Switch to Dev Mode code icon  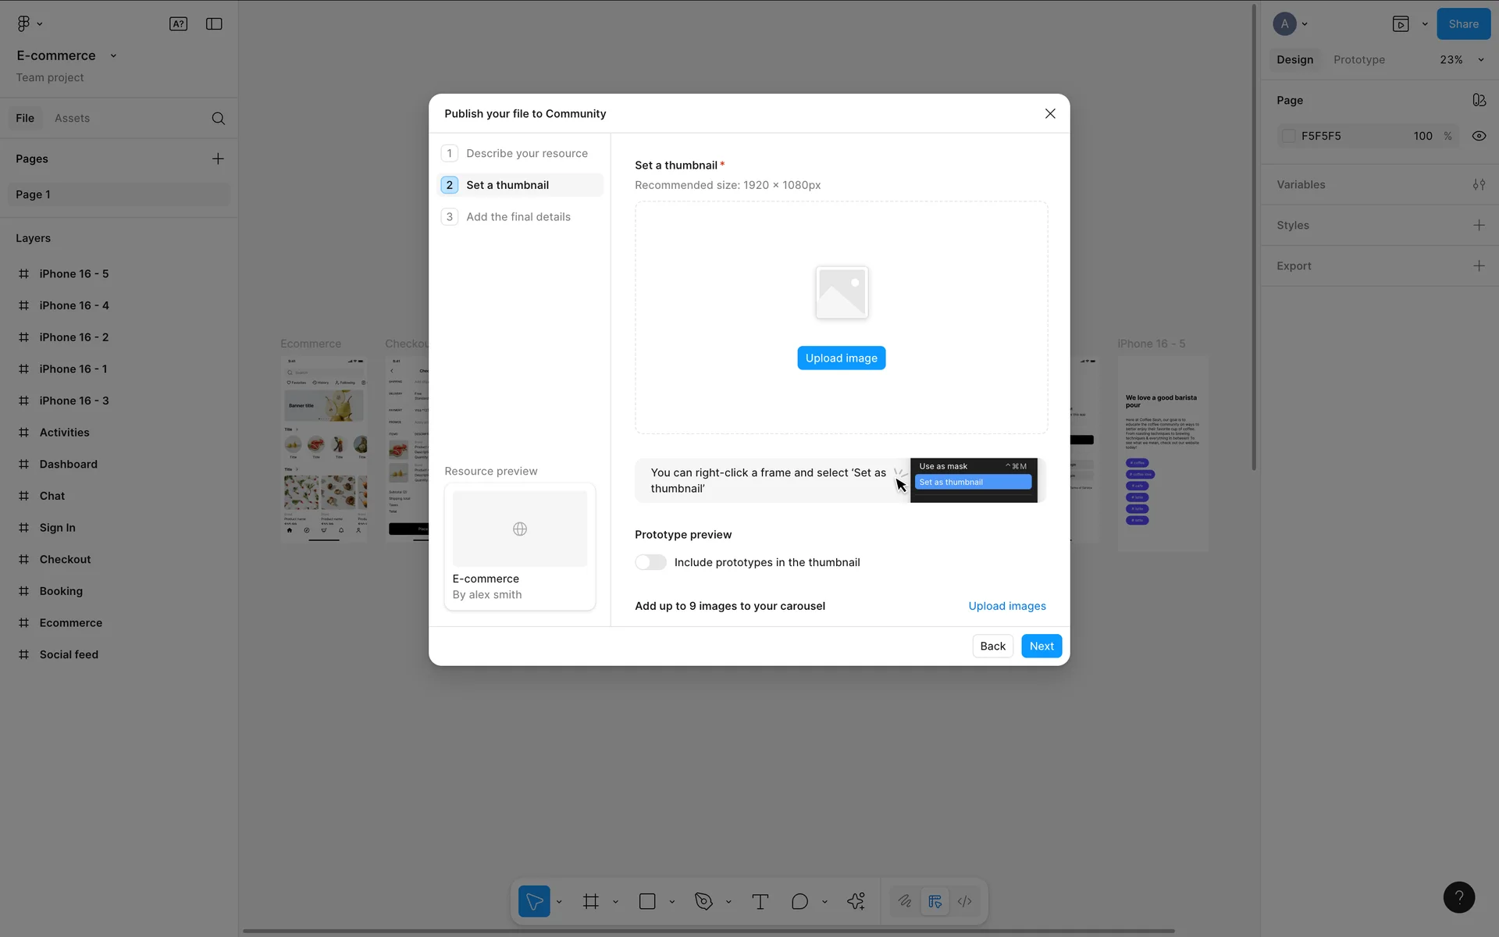point(965,902)
